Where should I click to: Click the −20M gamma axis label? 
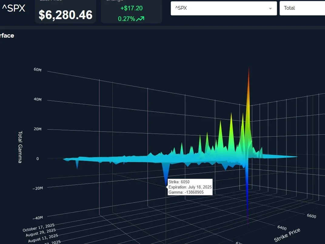[38, 188]
